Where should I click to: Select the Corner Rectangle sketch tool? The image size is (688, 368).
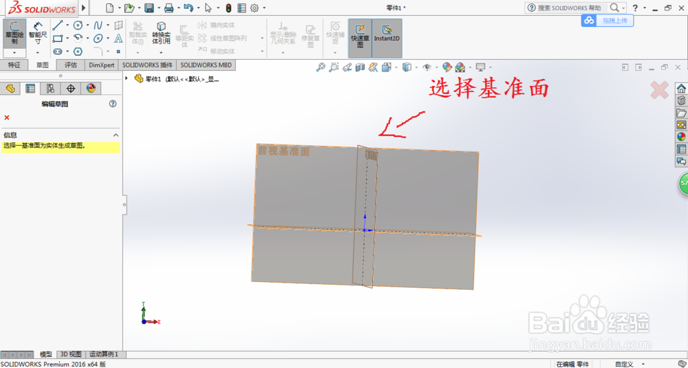coord(58,39)
